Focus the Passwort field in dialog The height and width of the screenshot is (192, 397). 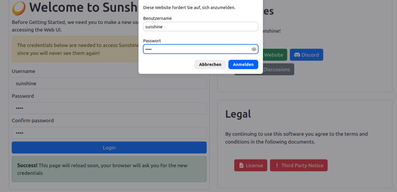[200, 49]
